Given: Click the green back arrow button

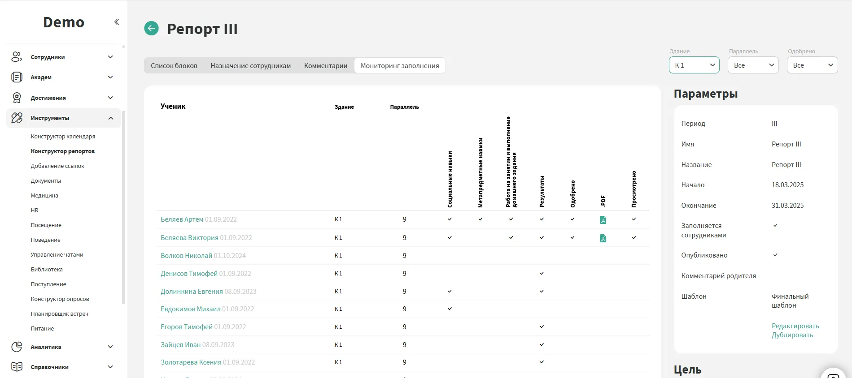Looking at the screenshot, I should pyautogui.click(x=151, y=28).
